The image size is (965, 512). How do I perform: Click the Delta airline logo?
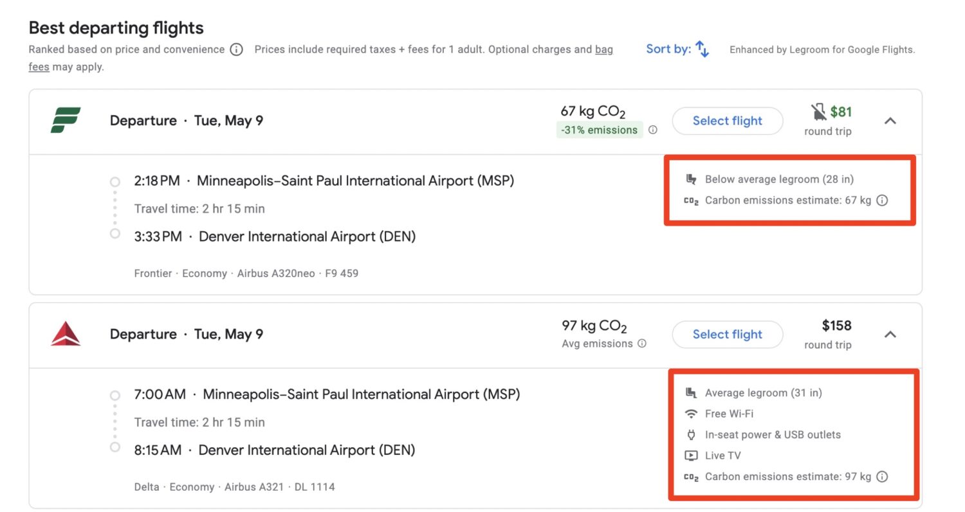coord(66,334)
